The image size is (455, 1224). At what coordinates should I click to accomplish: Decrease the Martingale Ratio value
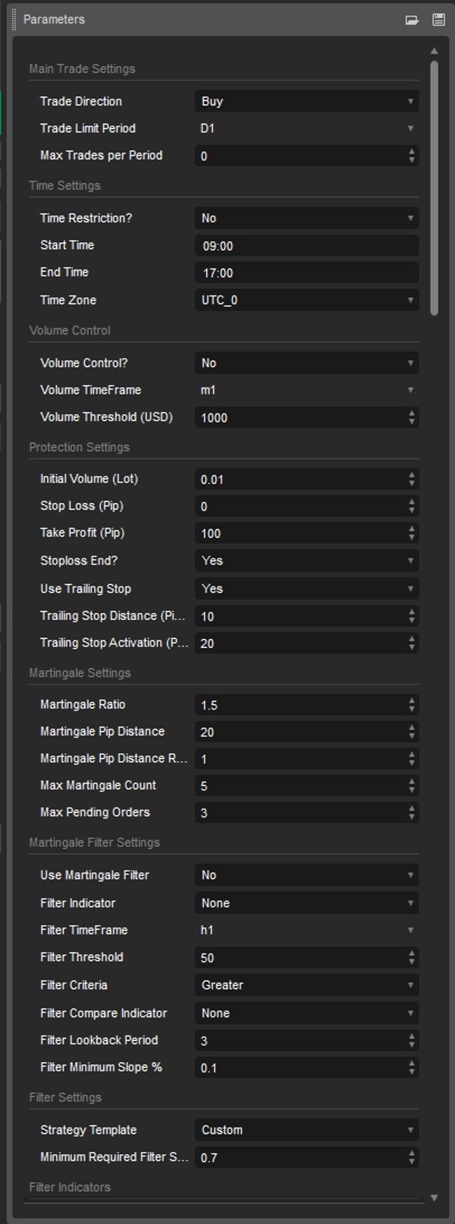410,709
